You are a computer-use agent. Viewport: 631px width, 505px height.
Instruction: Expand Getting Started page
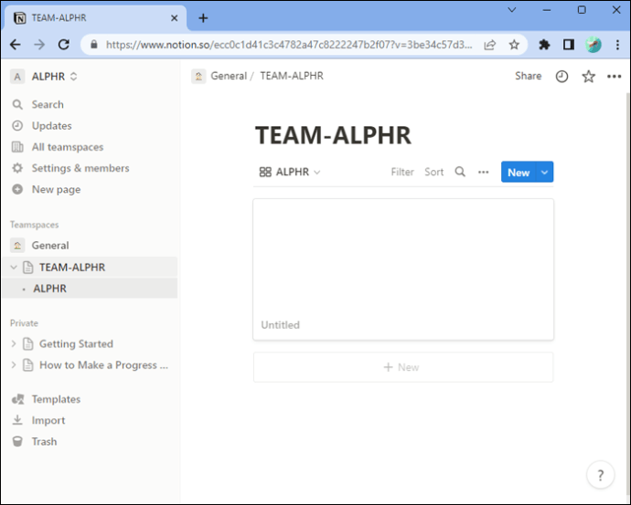point(14,344)
